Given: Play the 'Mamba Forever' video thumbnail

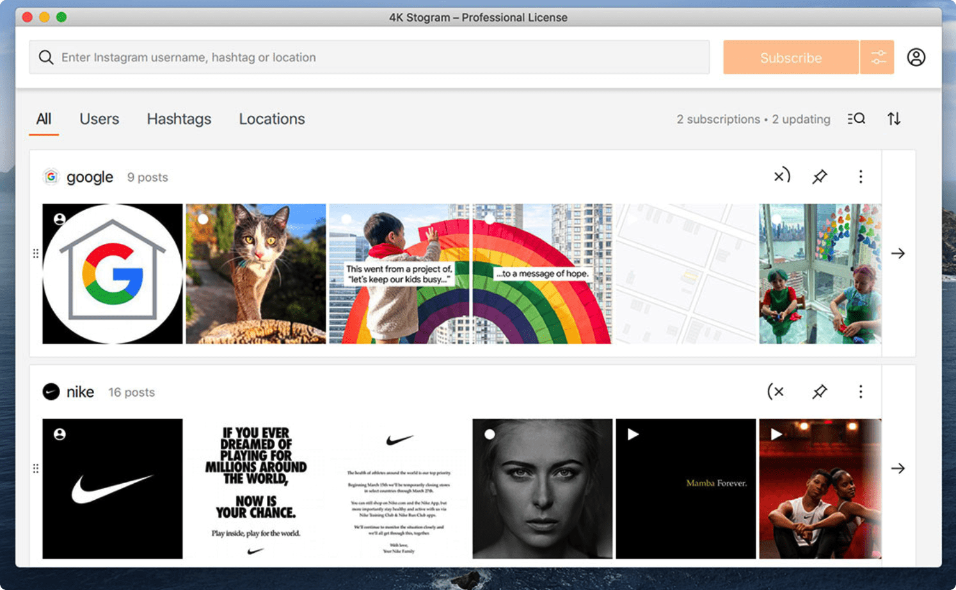Looking at the screenshot, I should [686, 489].
